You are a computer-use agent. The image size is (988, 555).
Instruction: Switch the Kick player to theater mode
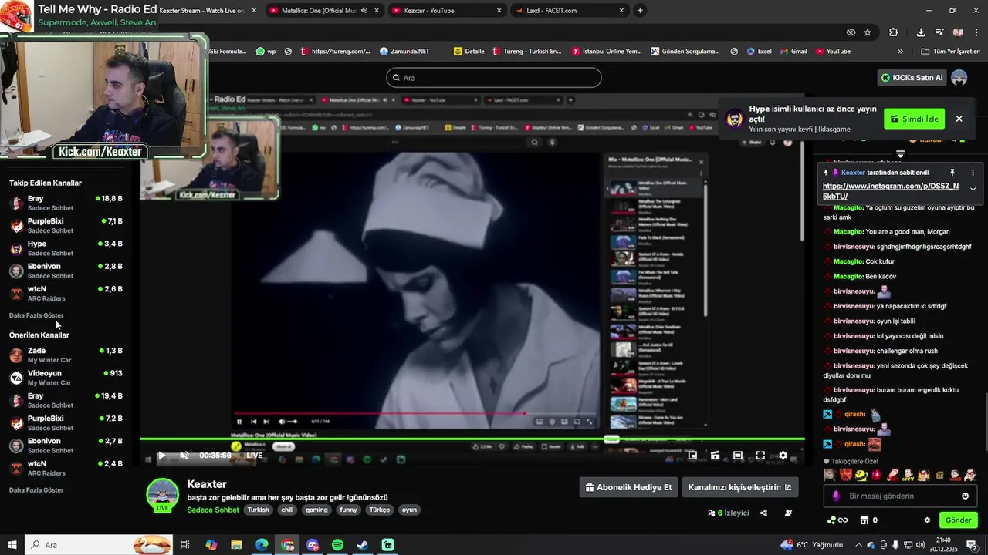(x=738, y=456)
